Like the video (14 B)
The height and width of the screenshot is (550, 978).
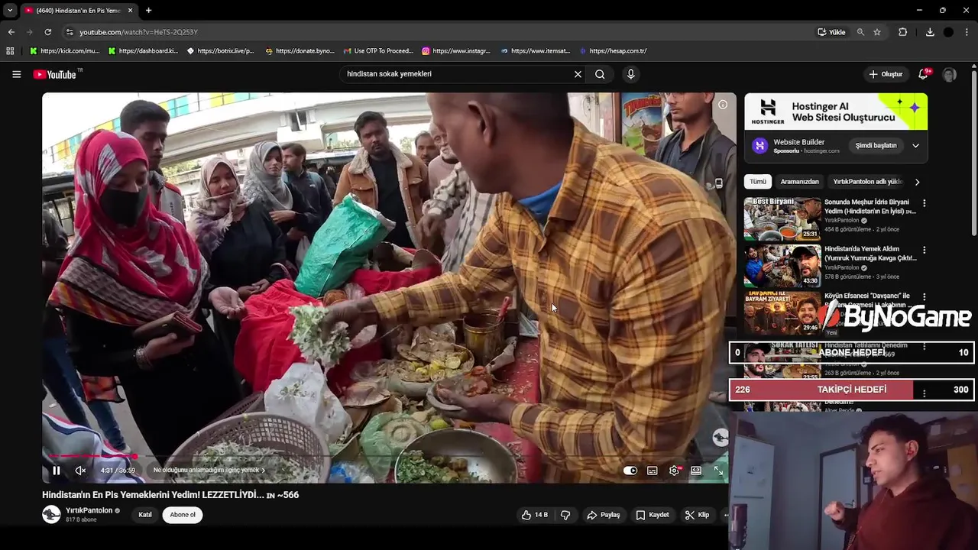click(535, 515)
